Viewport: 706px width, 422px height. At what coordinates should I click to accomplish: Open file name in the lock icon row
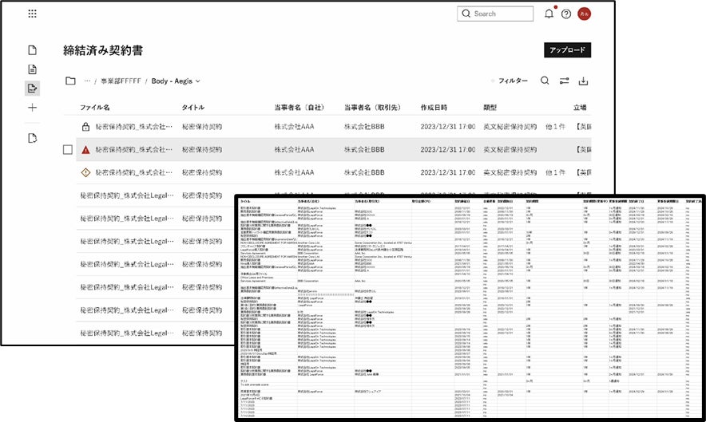pyautogui.click(x=133, y=127)
